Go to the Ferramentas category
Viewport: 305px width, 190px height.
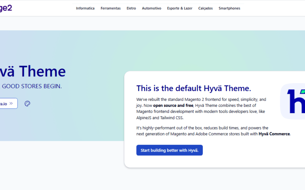(x=111, y=8)
